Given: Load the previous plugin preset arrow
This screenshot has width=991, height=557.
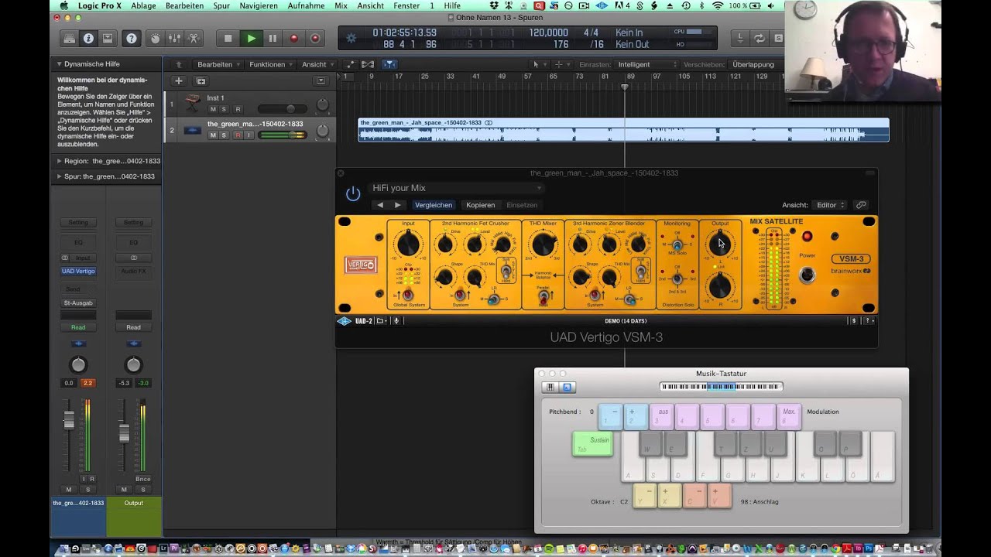Looking at the screenshot, I should point(379,205).
